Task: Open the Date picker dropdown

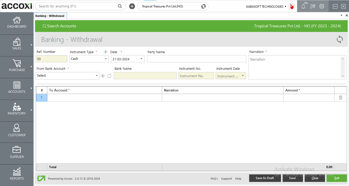Action: (x=142, y=59)
